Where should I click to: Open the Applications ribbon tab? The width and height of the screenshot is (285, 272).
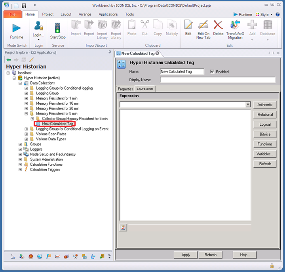pos(108,14)
